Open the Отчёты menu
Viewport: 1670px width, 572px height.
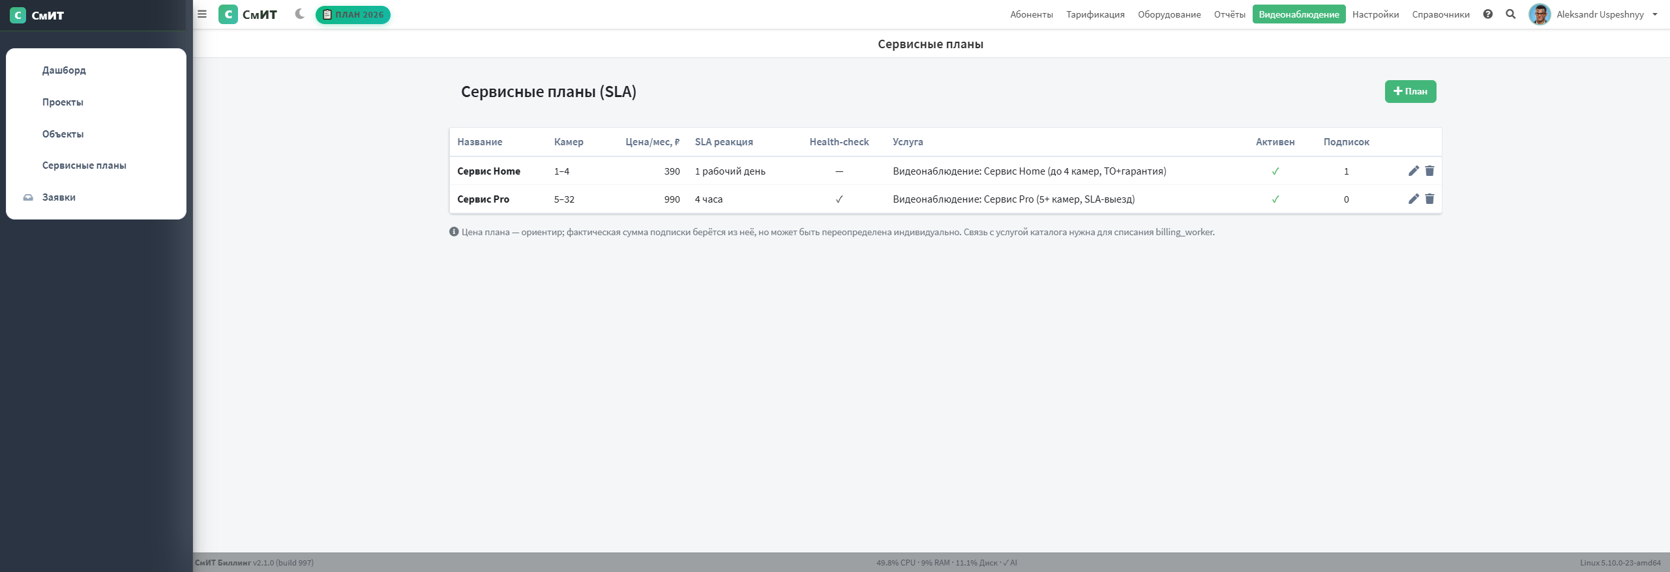tap(1229, 14)
